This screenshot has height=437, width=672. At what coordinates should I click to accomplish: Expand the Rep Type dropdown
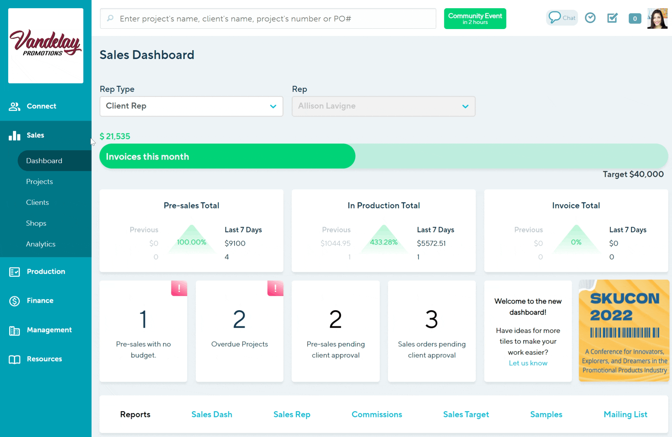click(x=191, y=106)
